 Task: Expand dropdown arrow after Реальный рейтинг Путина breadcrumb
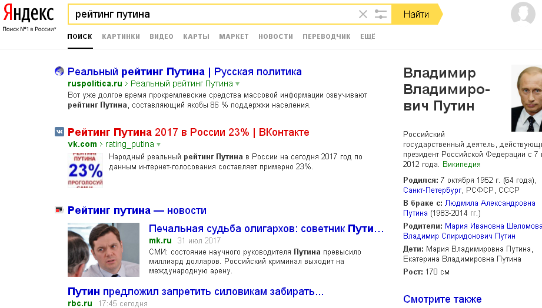238,84
